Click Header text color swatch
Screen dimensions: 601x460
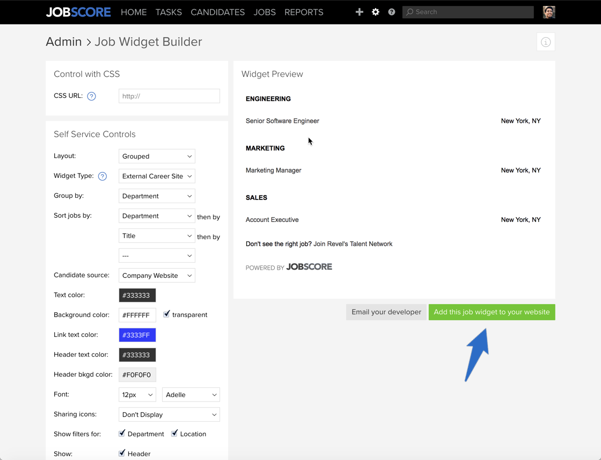tap(137, 355)
